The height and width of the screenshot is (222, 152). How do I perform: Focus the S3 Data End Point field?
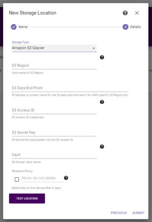tap(70, 88)
